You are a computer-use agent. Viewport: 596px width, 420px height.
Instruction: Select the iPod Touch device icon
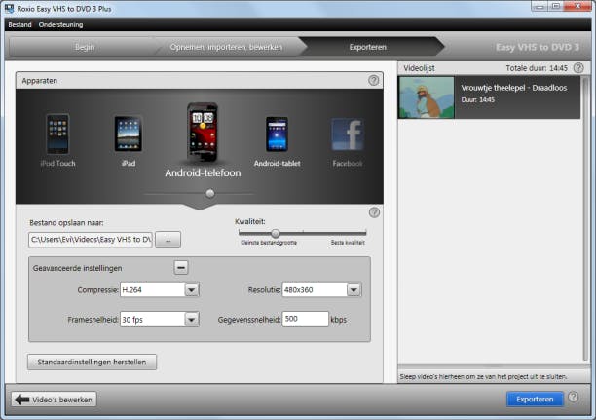tap(57, 134)
